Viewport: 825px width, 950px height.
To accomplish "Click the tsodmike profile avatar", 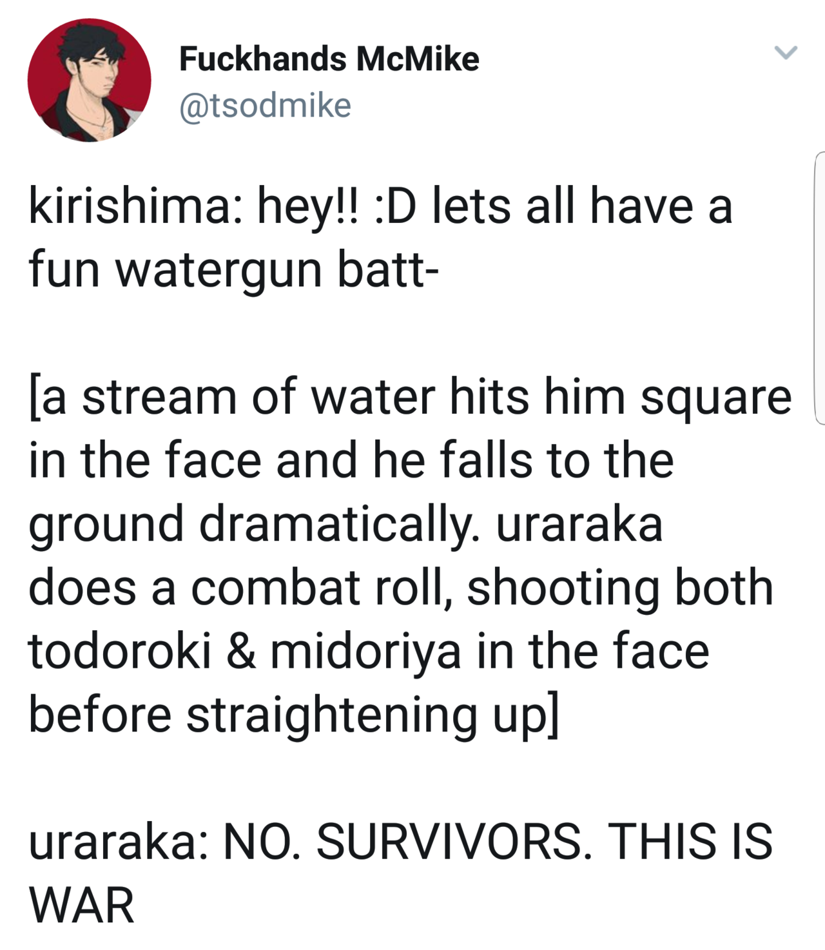I will tap(89, 81).
